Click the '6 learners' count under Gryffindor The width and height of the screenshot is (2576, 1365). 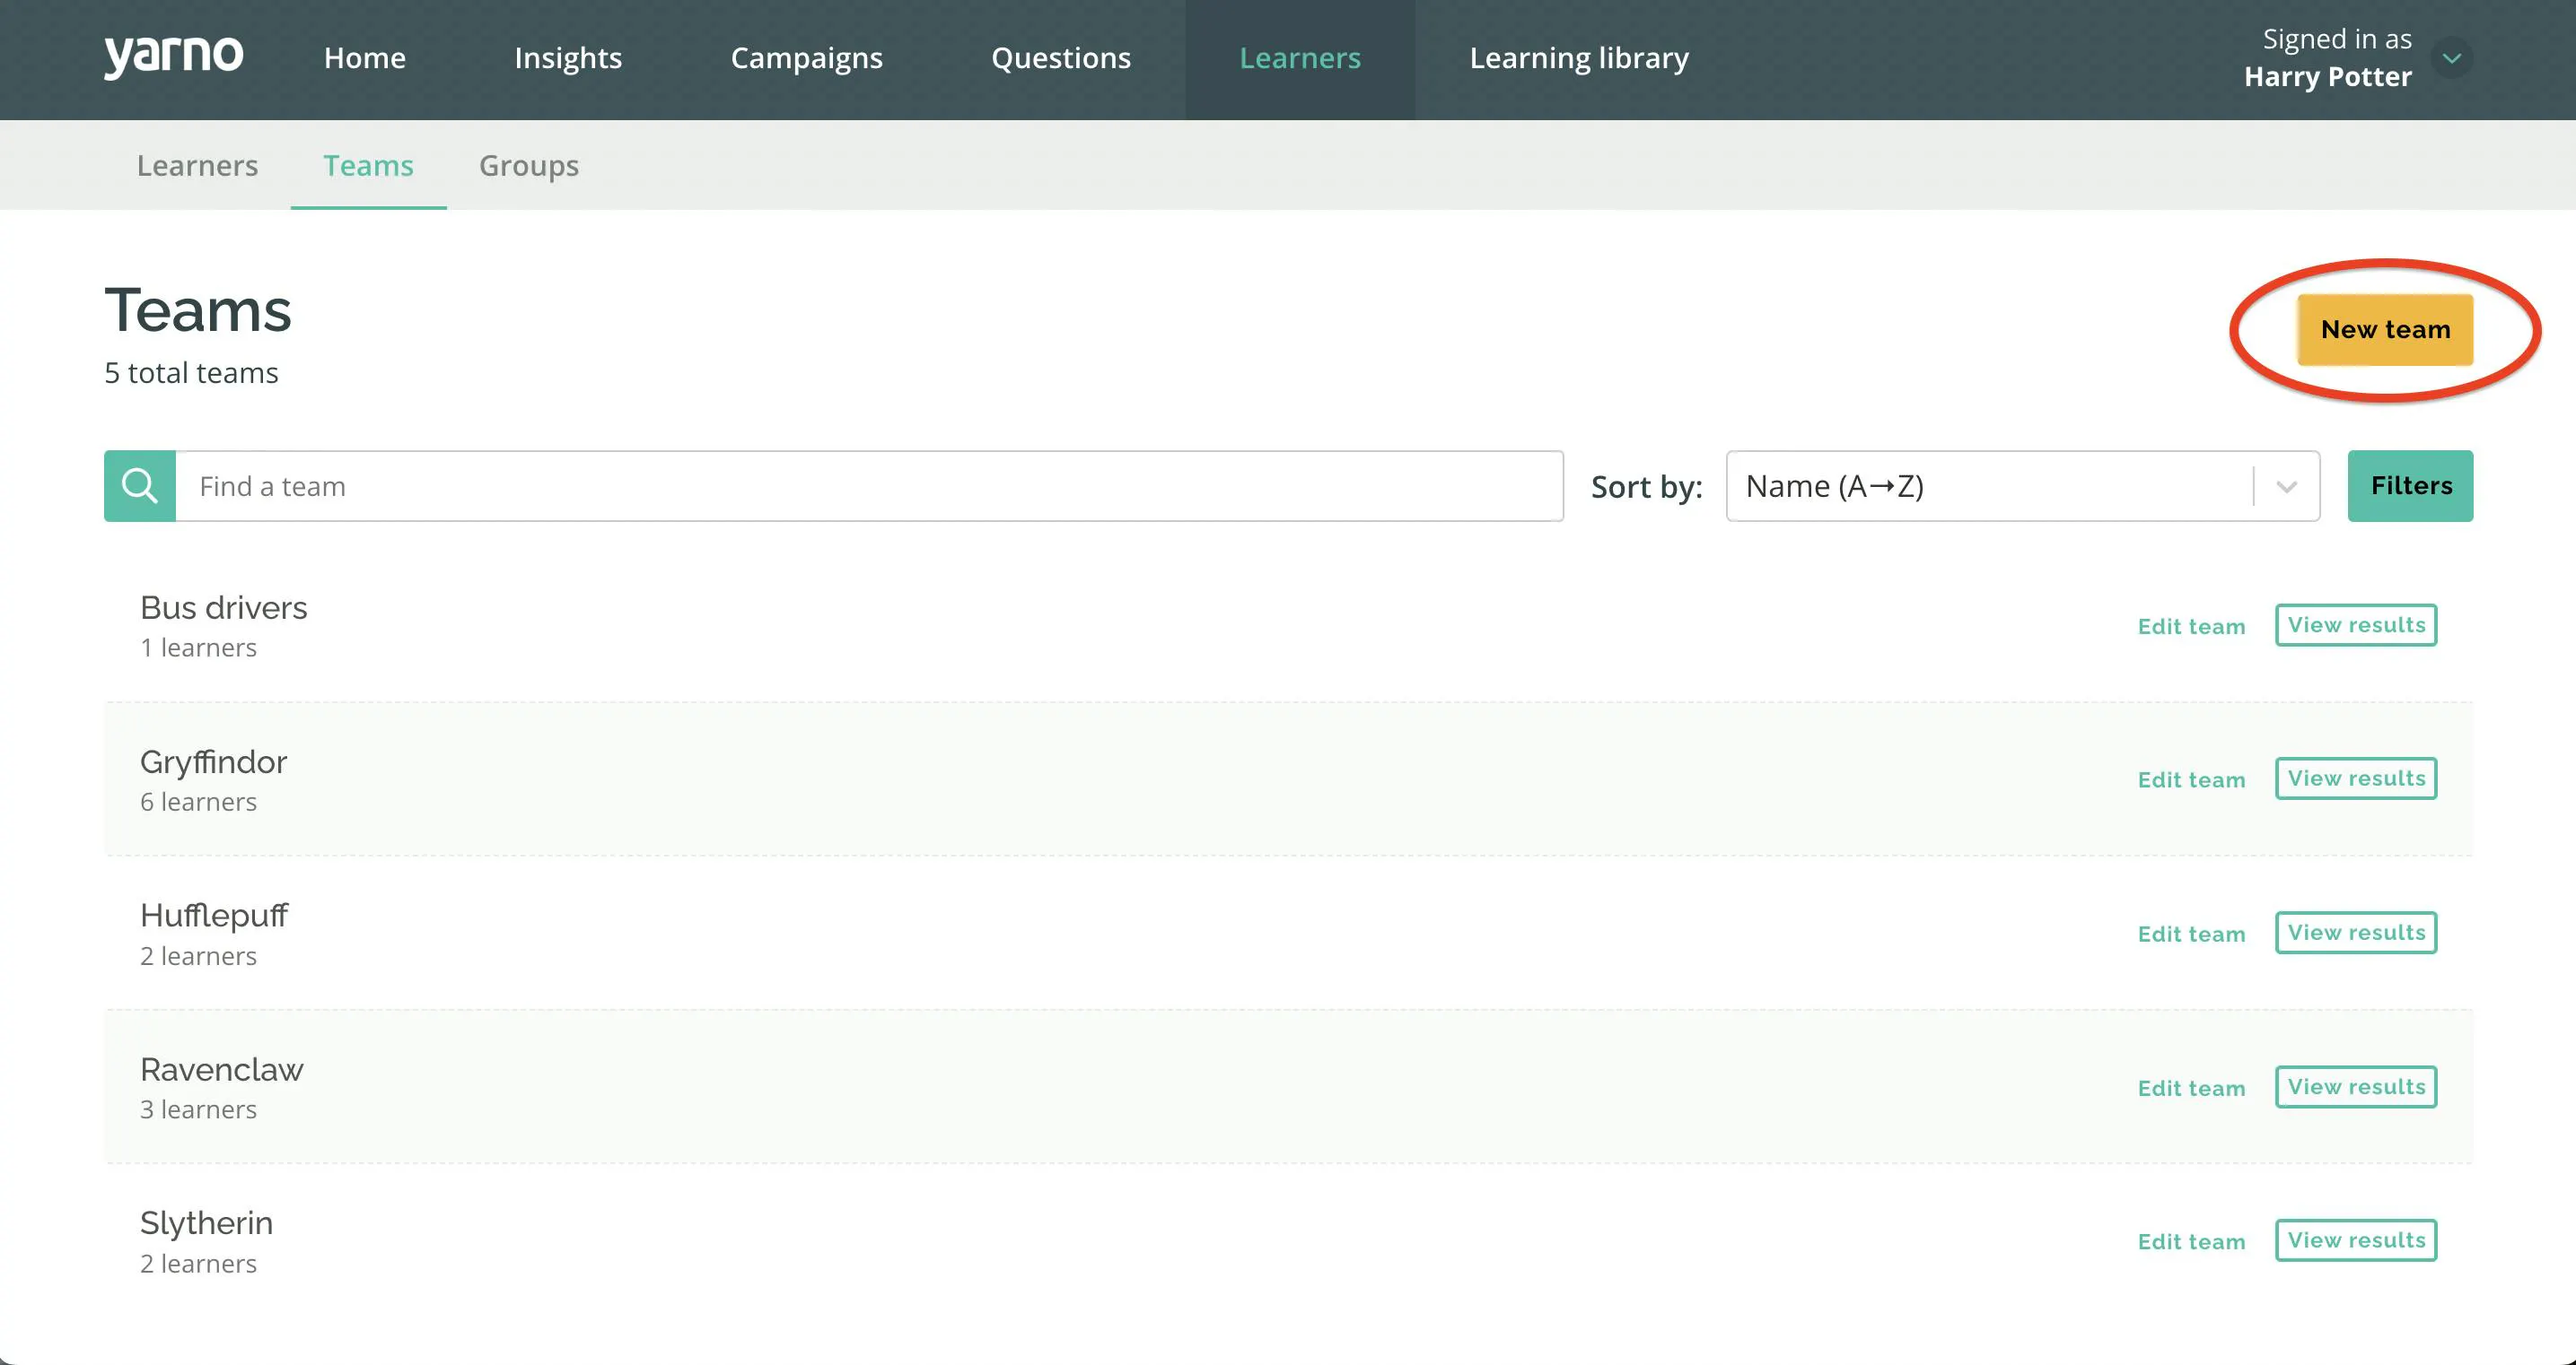(x=198, y=802)
